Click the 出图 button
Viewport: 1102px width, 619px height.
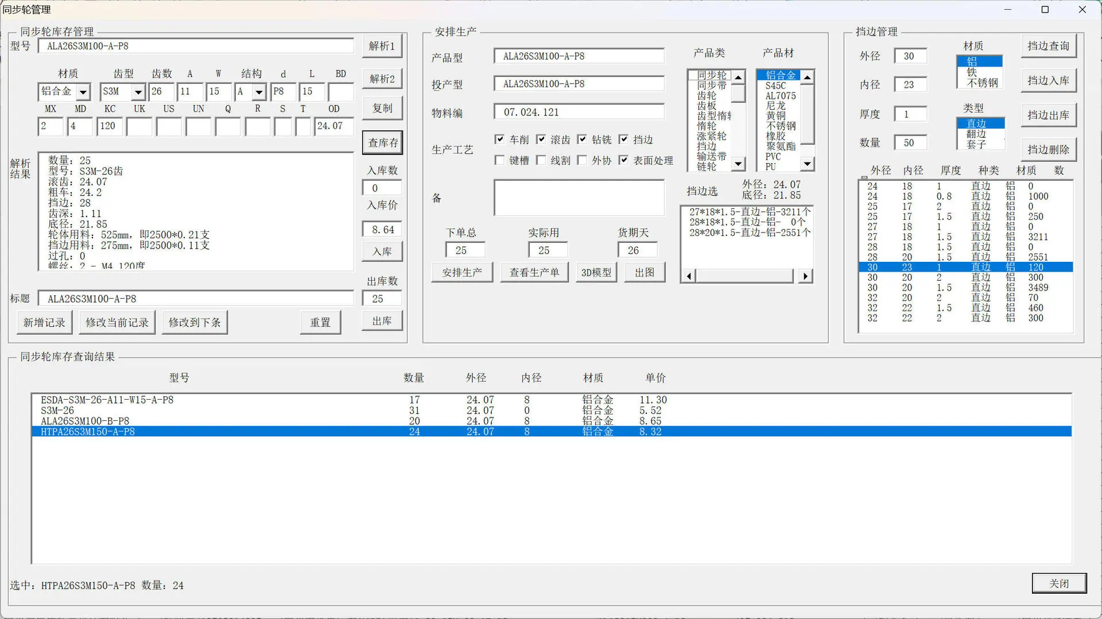pyautogui.click(x=645, y=272)
